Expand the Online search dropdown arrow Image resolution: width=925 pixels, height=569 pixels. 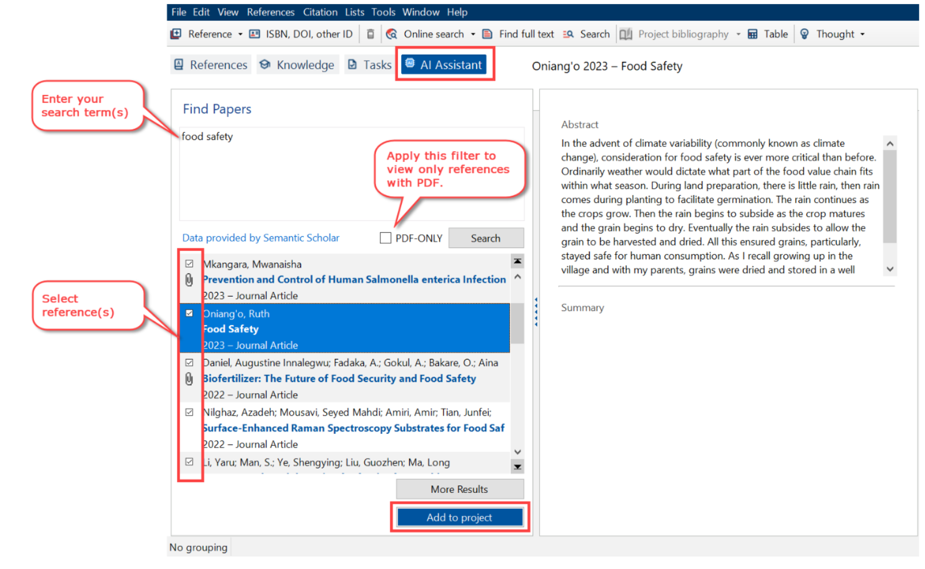click(473, 34)
